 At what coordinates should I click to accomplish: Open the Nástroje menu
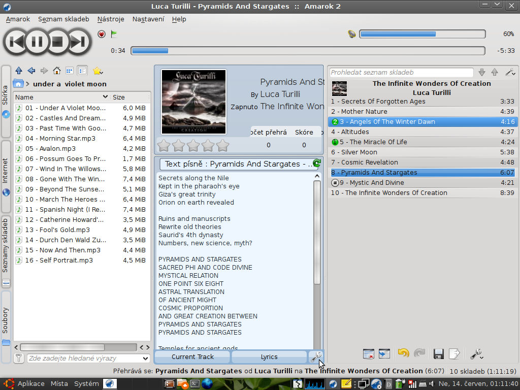(x=111, y=19)
